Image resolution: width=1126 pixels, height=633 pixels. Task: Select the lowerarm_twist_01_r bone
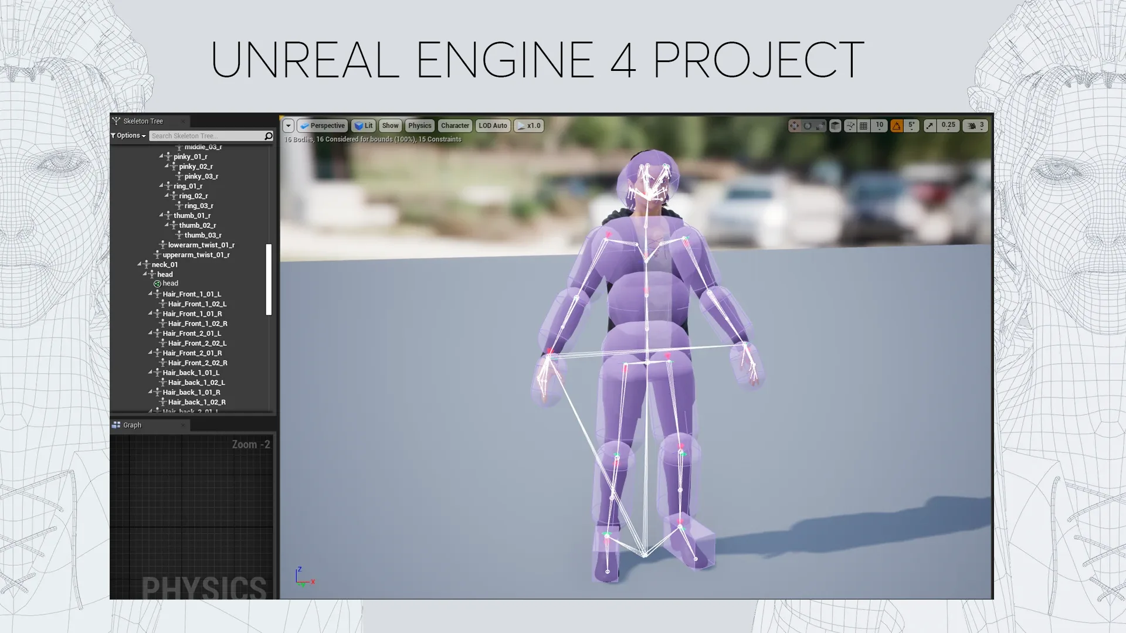[x=201, y=245]
